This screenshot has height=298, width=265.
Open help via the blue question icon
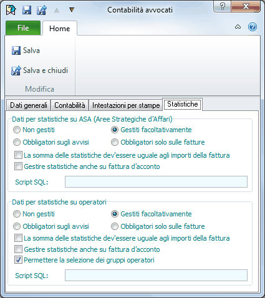click(x=253, y=27)
